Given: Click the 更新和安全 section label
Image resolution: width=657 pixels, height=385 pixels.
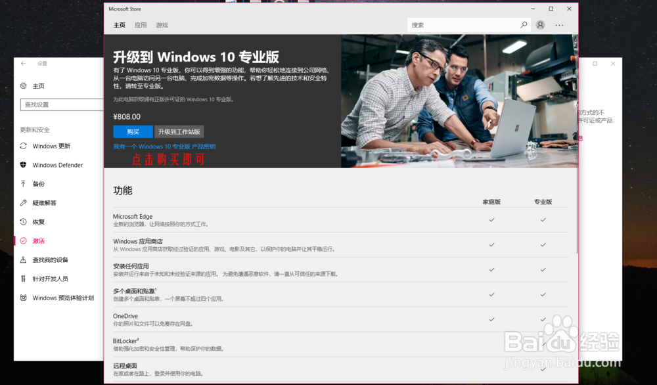Looking at the screenshot, I should [x=35, y=130].
